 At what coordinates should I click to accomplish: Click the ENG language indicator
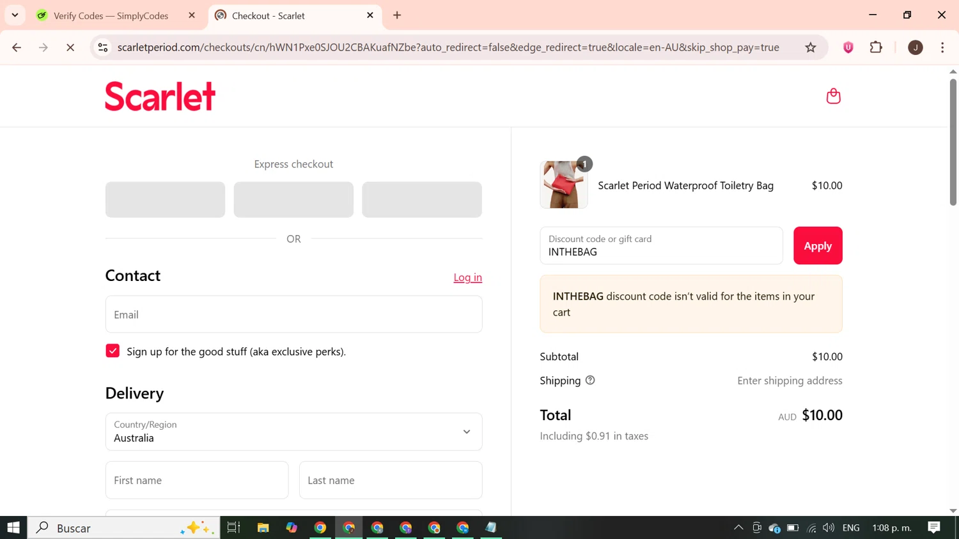click(x=851, y=528)
